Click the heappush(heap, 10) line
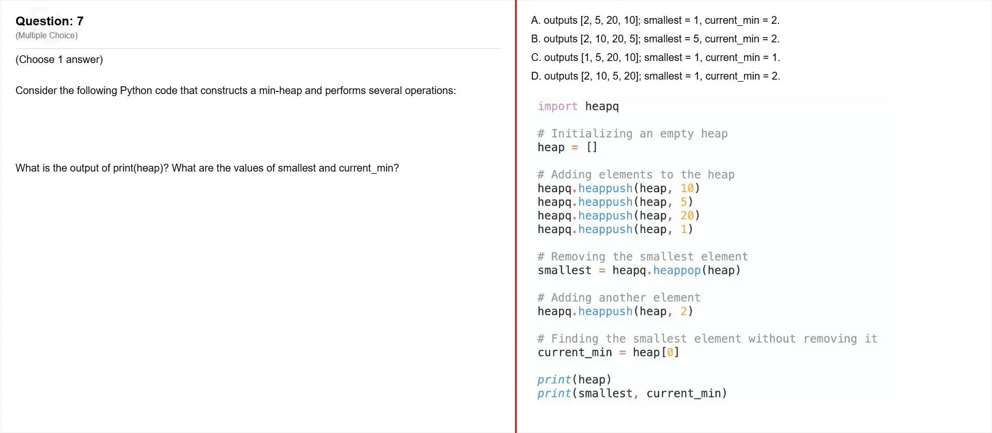The width and height of the screenshot is (992, 433). click(618, 188)
